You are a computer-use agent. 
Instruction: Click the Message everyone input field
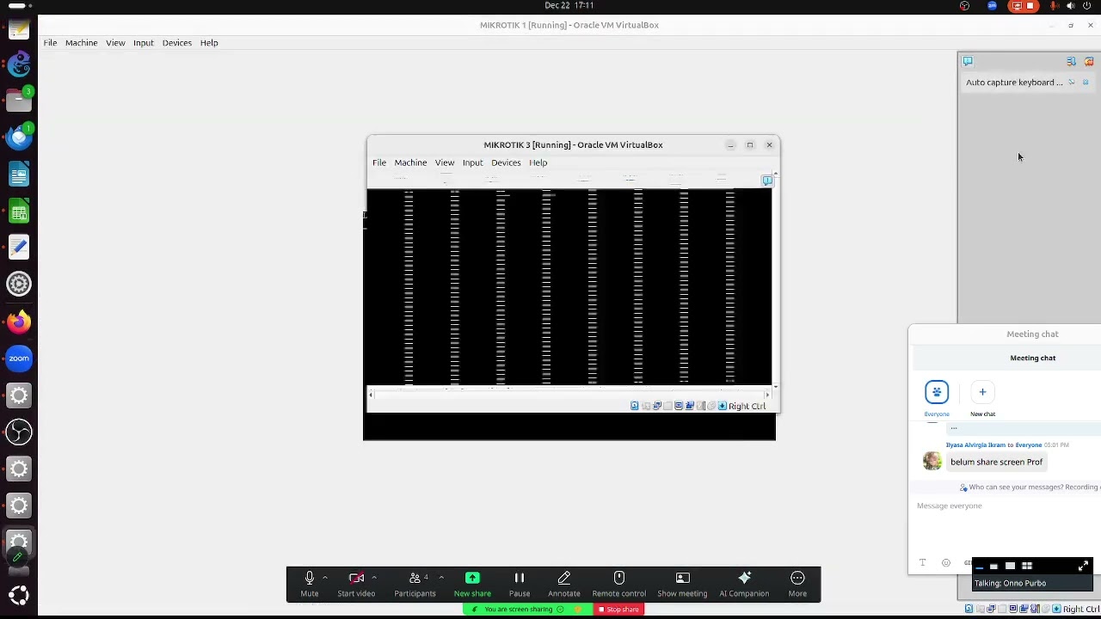point(1006,506)
